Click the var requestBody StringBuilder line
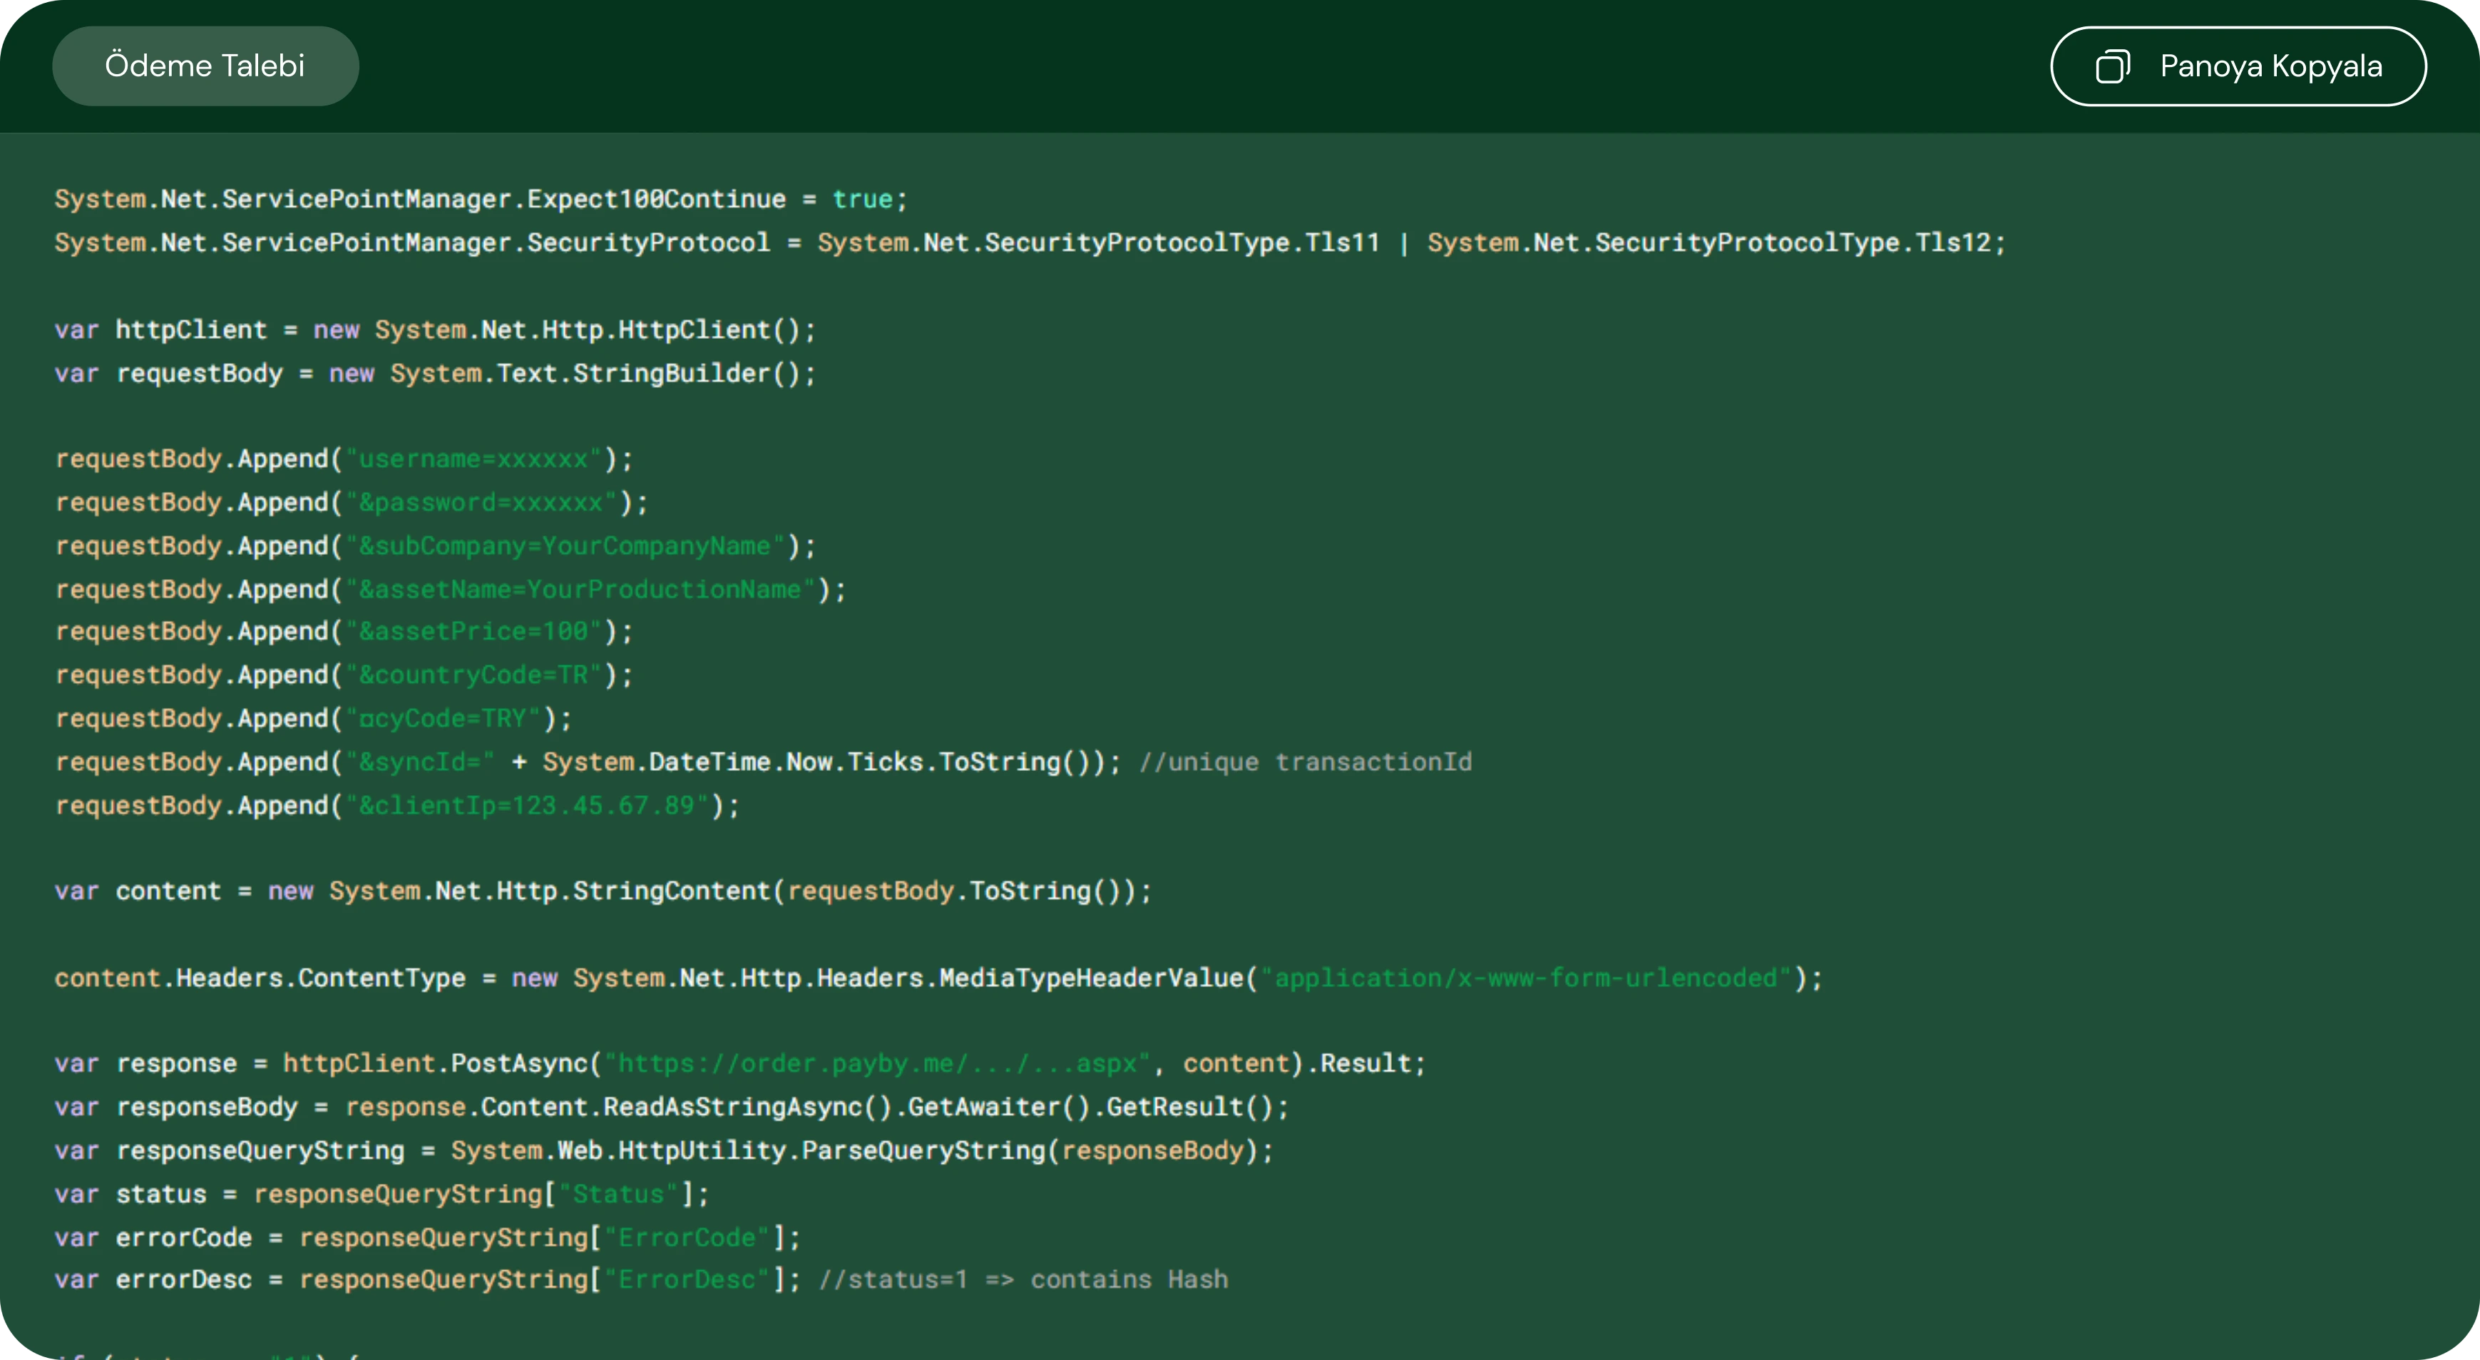Viewport: 2480px width, 1360px height. (x=435, y=374)
